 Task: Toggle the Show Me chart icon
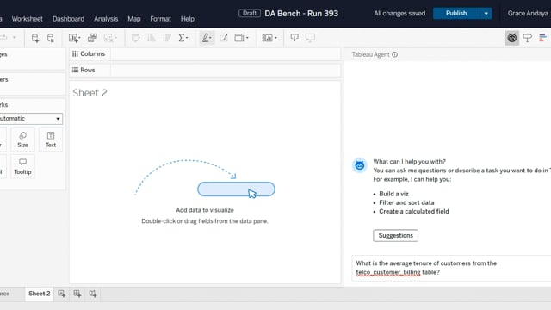point(543,38)
